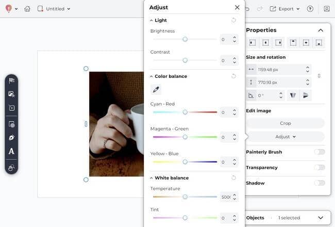Click the Contrast slider handle
Image resolution: width=335 pixels, height=227 pixels.
[185, 60]
